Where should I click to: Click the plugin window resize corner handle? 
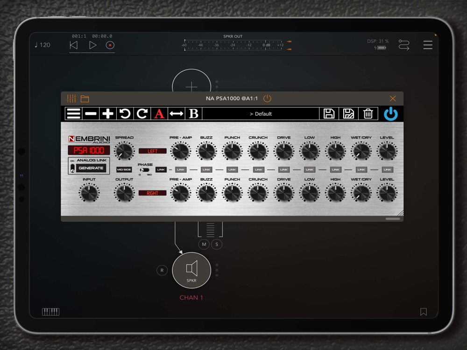tap(400, 212)
